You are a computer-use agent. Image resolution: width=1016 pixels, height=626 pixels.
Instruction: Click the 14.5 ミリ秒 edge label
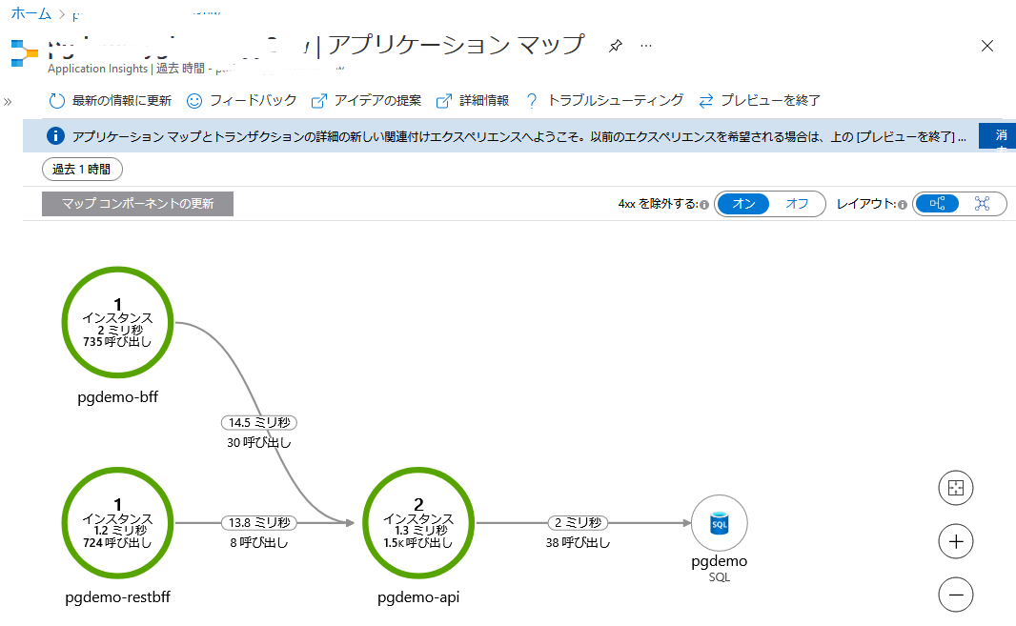click(258, 422)
